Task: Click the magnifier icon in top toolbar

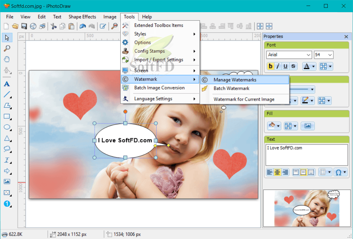Action: point(114,26)
